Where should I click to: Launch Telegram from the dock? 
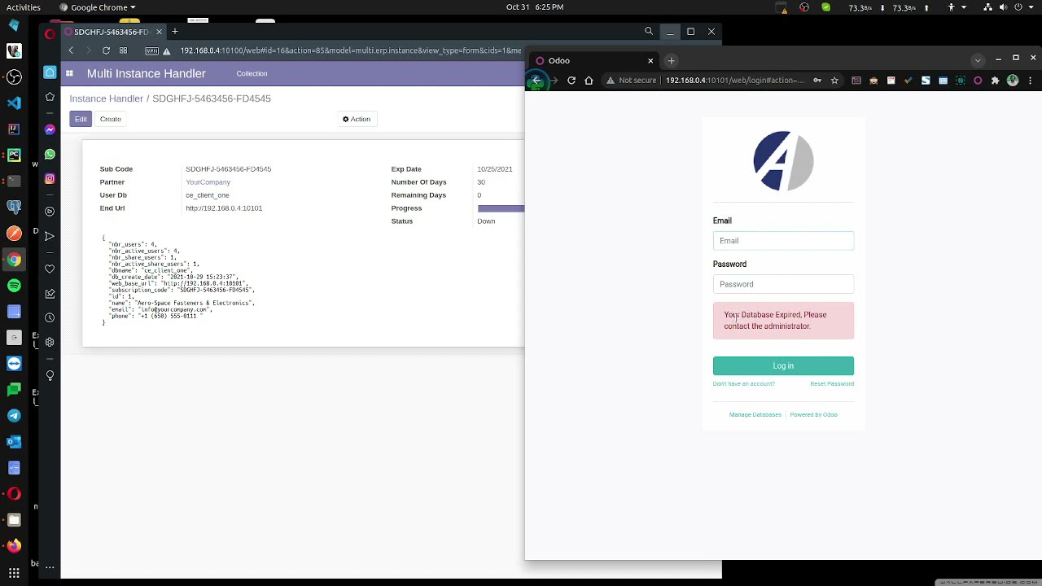click(x=14, y=415)
